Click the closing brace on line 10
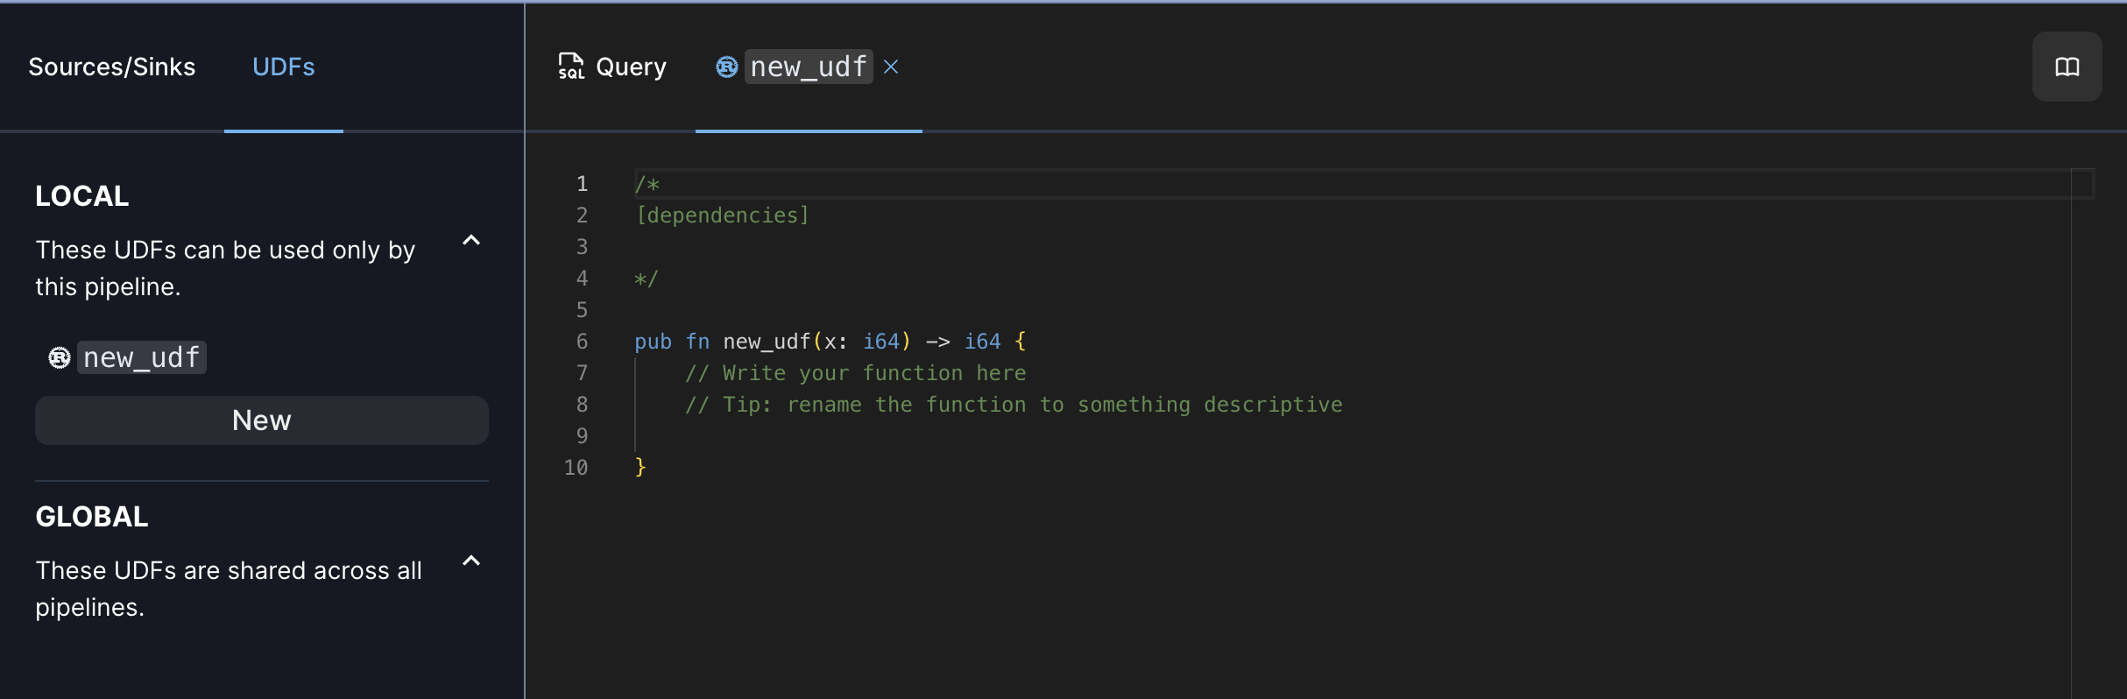Screen dimensions: 2127x699 (x=640, y=468)
